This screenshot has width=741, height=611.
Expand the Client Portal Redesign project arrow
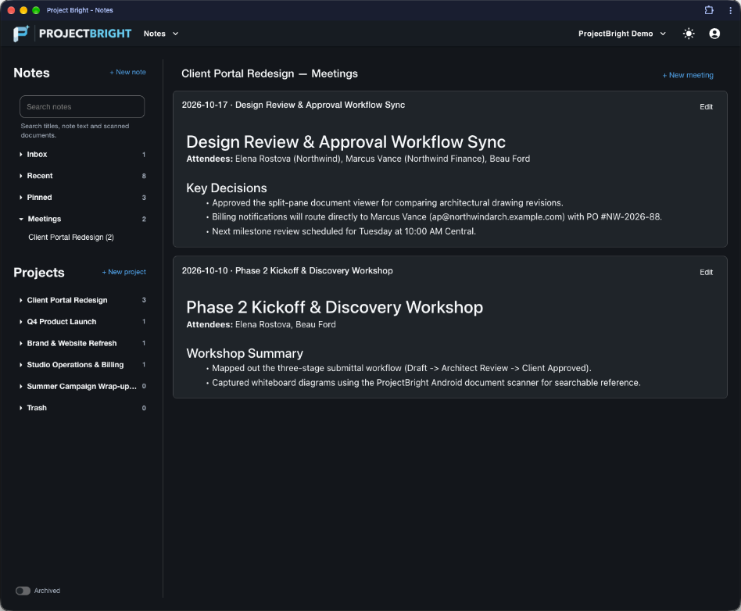(x=21, y=300)
